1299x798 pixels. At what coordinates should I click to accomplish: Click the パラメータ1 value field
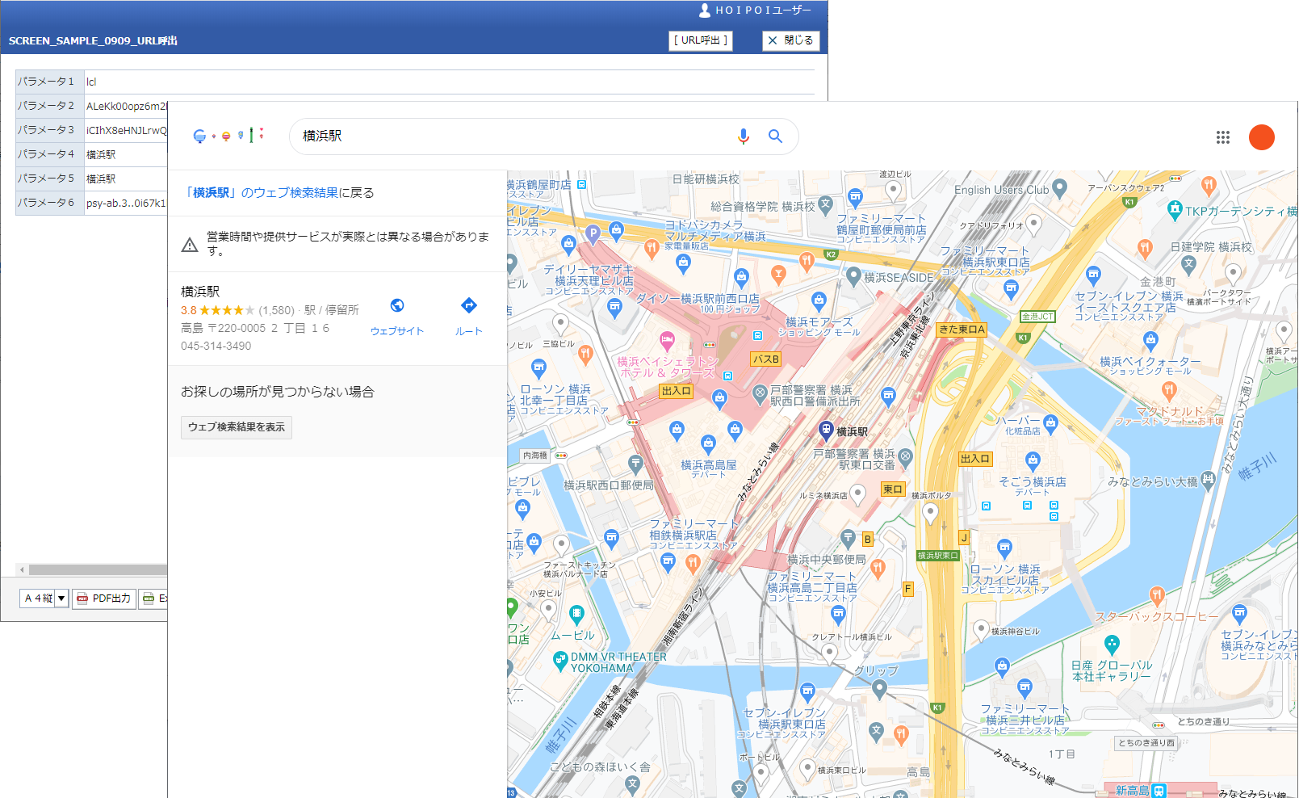click(449, 82)
